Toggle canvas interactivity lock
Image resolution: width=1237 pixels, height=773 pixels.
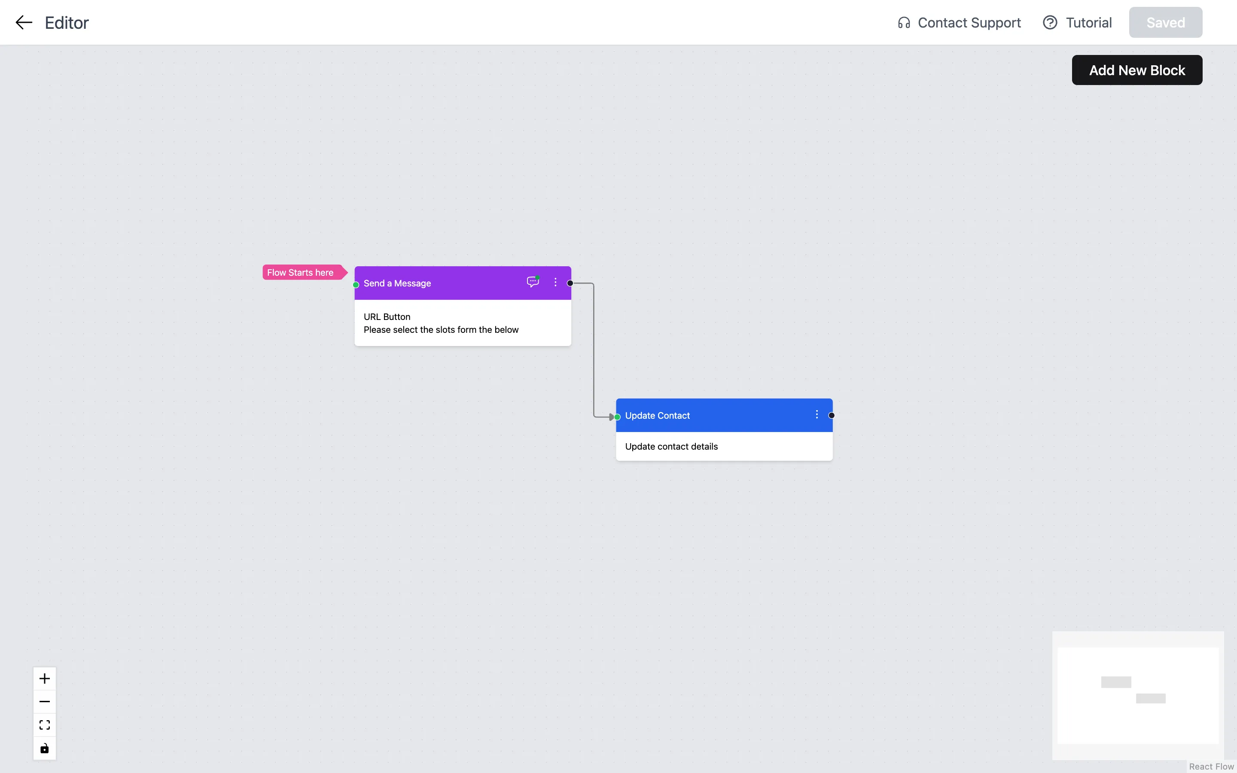pyautogui.click(x=45, y=749)
